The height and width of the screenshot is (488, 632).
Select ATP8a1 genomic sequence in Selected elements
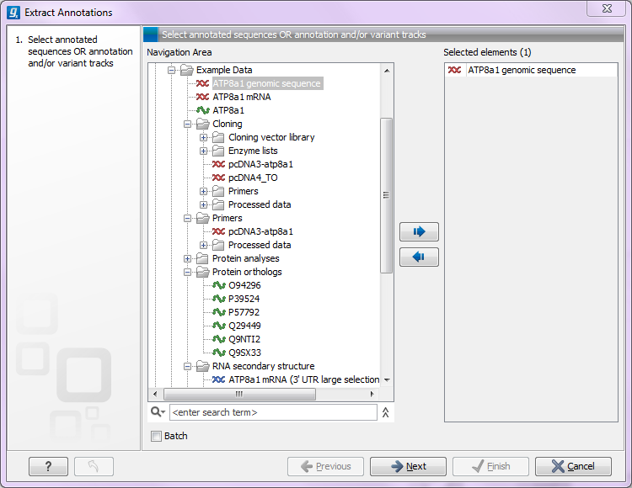(522, 70)
